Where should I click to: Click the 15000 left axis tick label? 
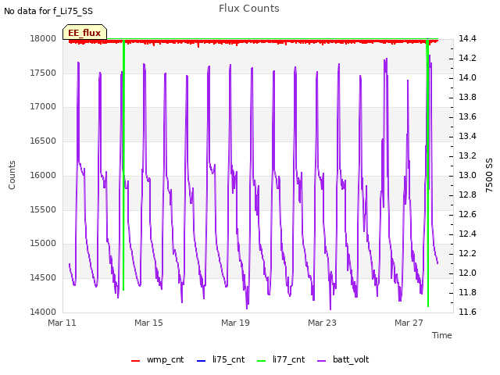click(x=43, y=243)
